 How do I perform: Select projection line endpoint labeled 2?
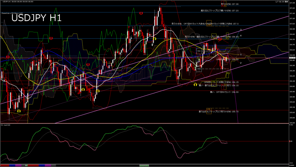(241, 63)
